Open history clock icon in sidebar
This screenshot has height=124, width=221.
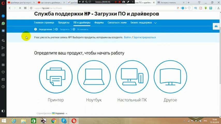pyautogui.click(x=3, y=87)
